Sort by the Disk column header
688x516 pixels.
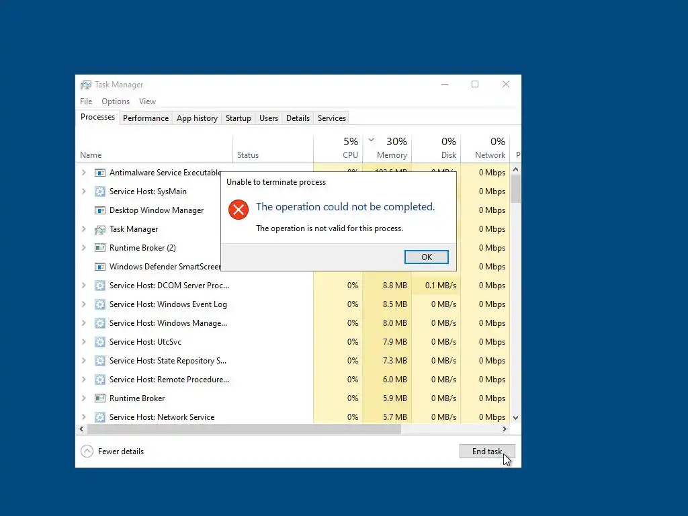(436, 149)
